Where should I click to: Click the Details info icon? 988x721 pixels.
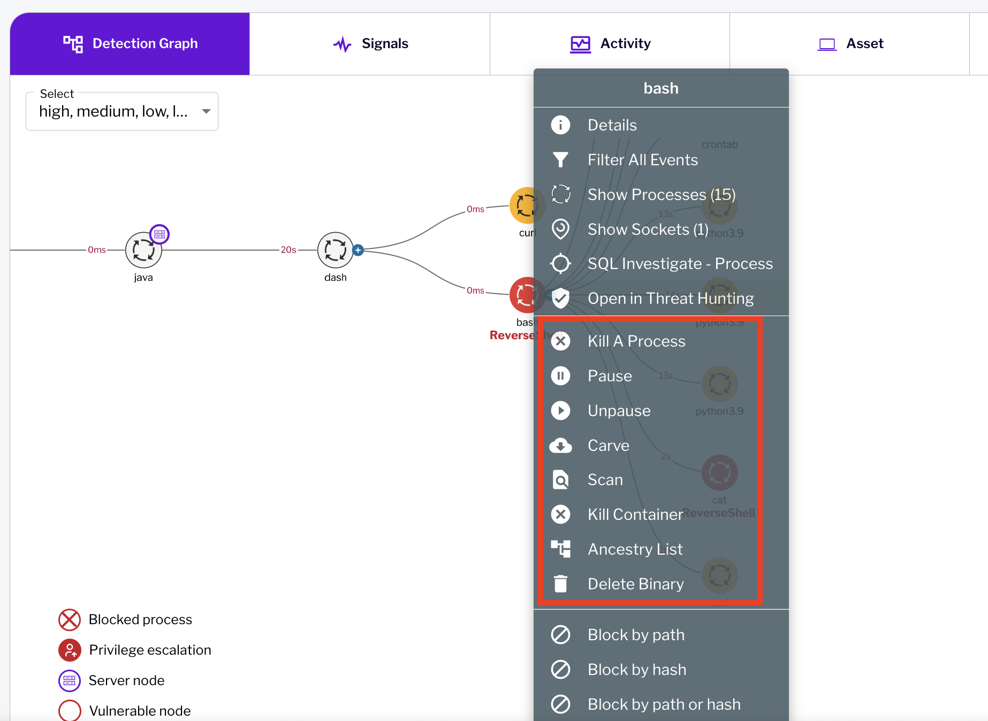pyautogui.click(x=560, y=125)
